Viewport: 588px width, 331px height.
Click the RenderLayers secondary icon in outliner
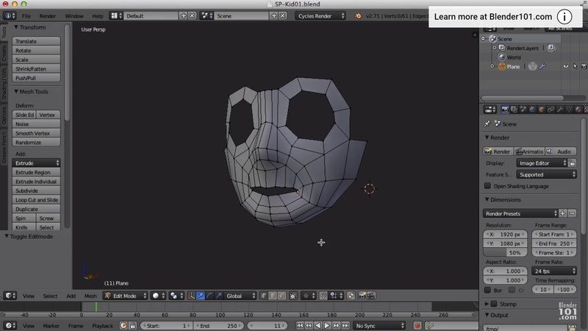click(551, 48)
